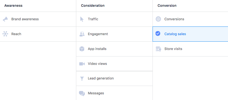Click the Catalog sales blue checkmark
The width and height of the screenshot is (228, 100).
tap(158, 34)
